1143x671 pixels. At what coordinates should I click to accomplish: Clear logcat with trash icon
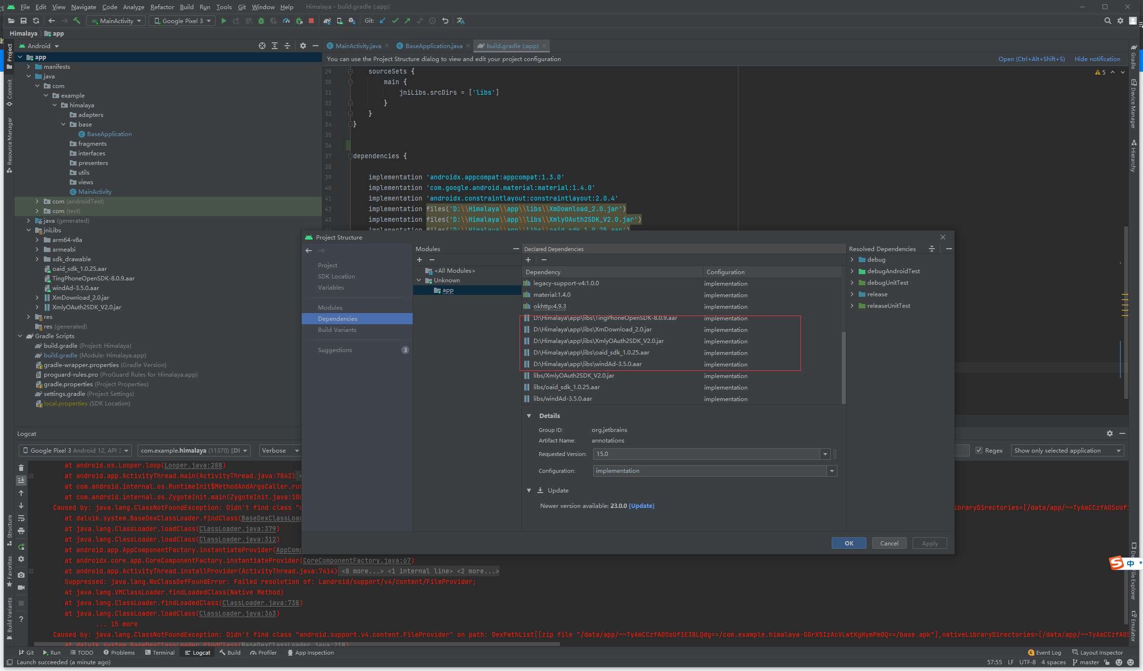click(21, 468)
